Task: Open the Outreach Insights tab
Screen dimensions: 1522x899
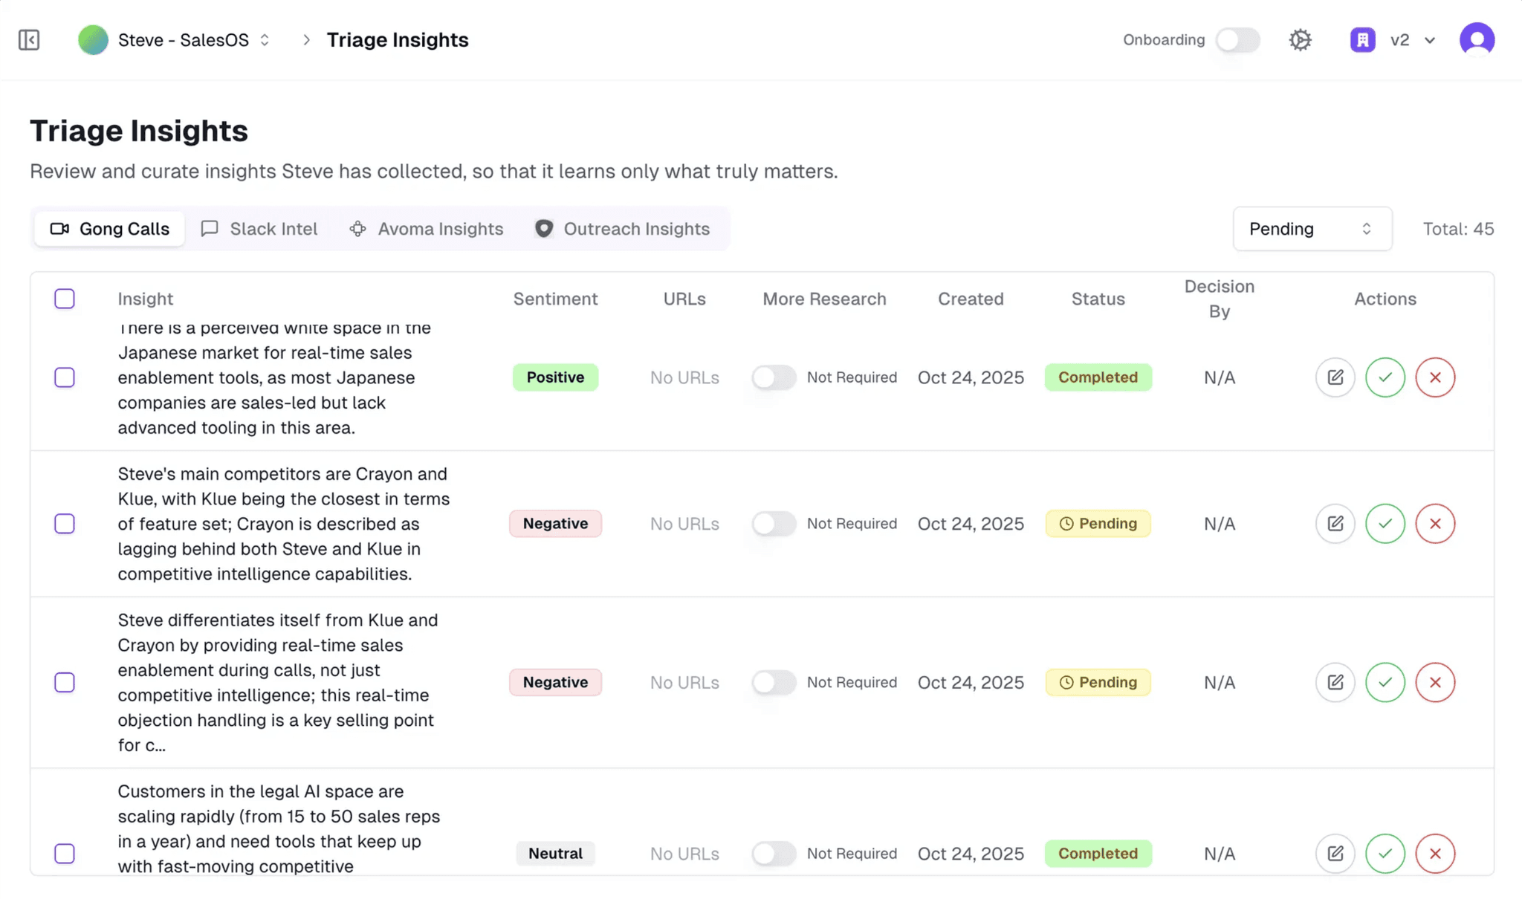Action: coord(622,229)
